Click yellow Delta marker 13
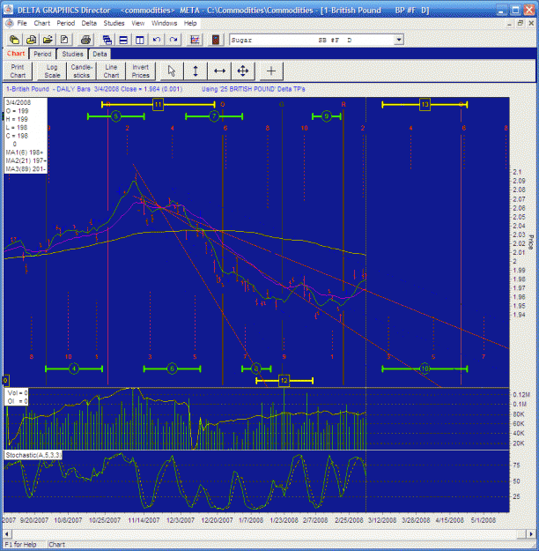 425,104
